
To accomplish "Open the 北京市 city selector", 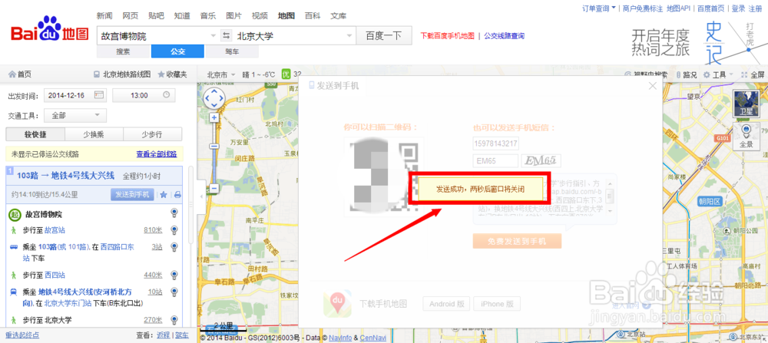I will [x=221, y=75].
